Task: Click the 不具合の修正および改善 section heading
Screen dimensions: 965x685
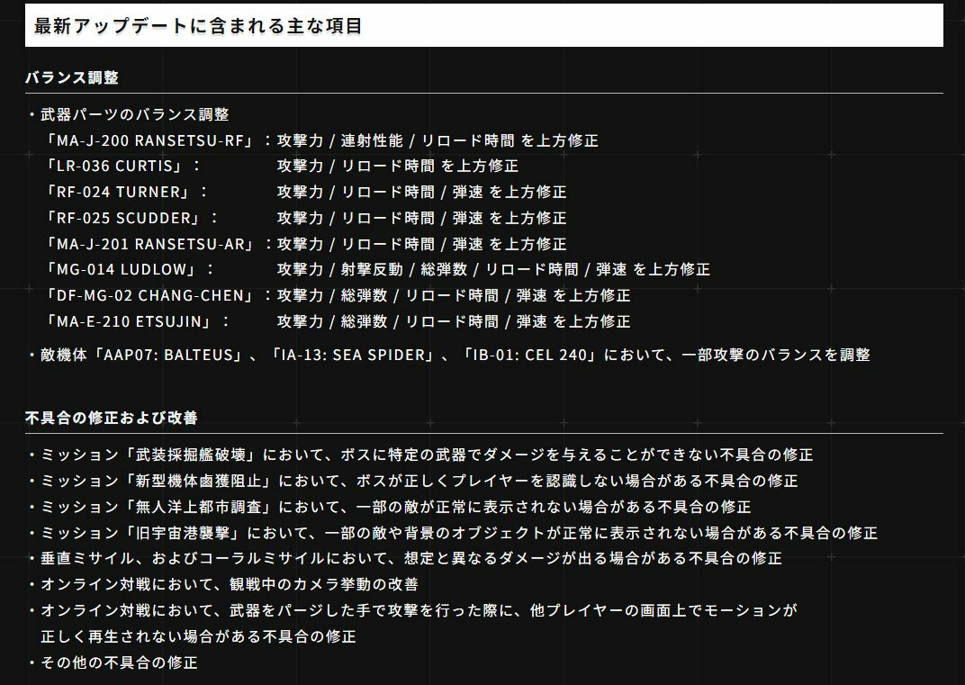Action: [112, 418]
